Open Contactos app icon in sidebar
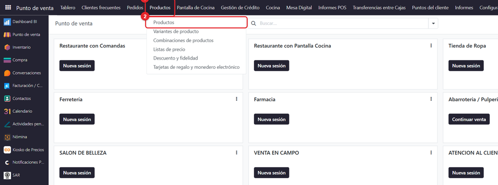The image size is (498, 185). point(7,98)
